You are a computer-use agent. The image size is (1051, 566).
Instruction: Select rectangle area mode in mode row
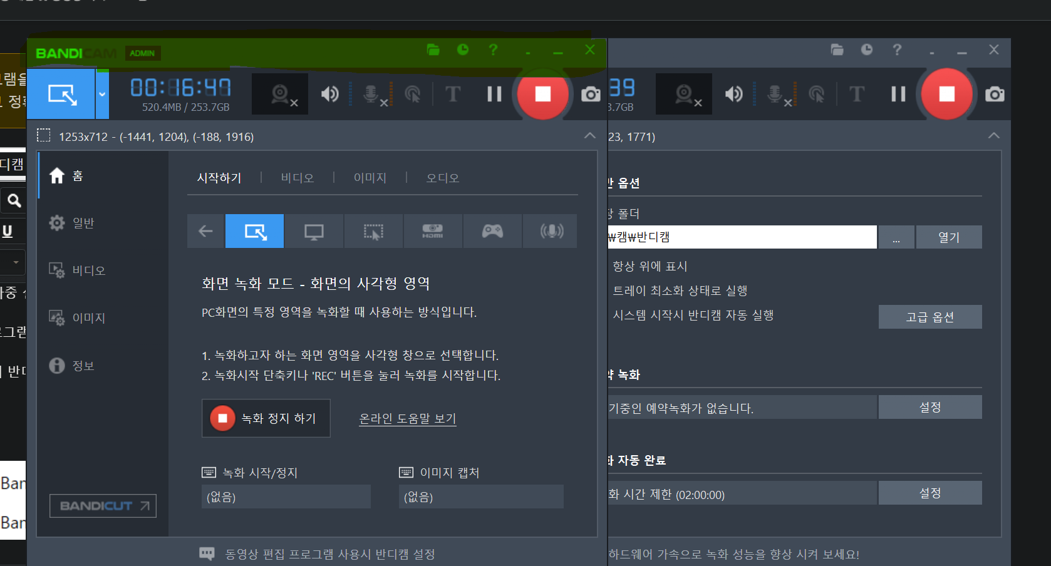click(x=254, y=231)
